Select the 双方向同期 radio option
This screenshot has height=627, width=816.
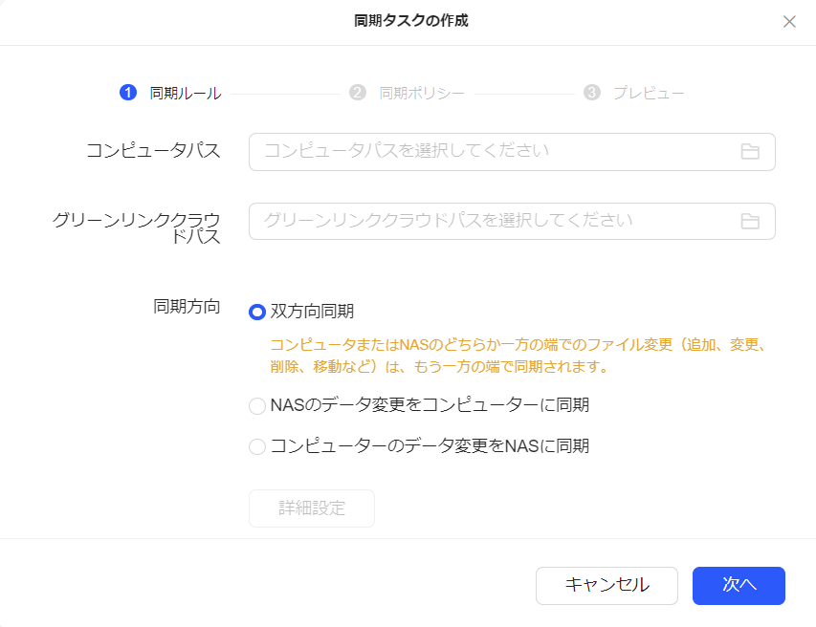257,312
